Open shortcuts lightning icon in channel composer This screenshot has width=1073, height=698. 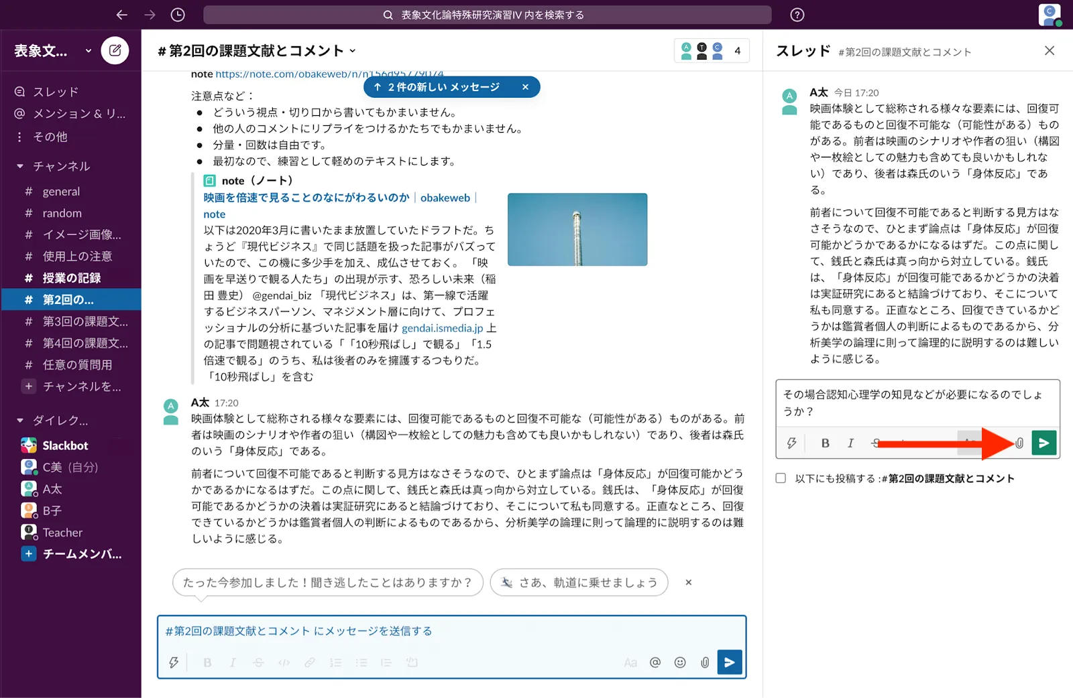pos(174,662)
